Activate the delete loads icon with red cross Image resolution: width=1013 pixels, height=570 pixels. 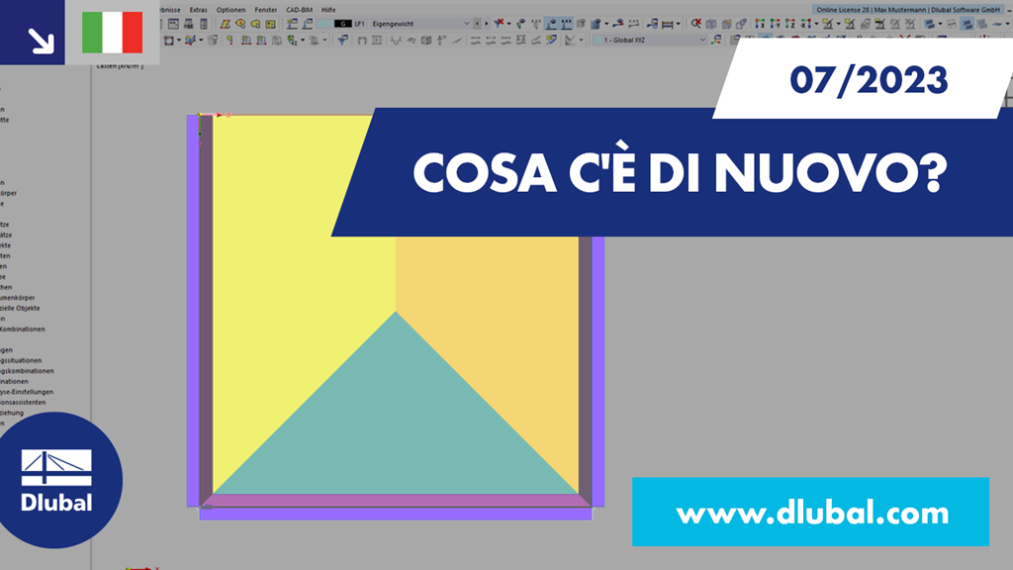(x=500, y=22)
